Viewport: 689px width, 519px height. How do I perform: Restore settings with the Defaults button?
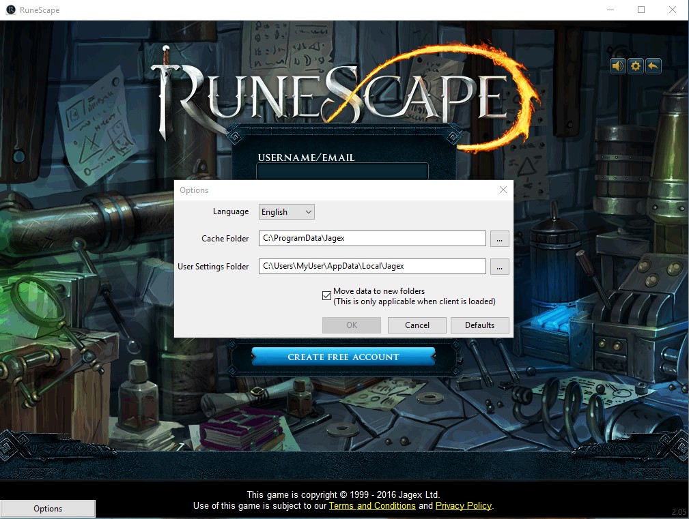[x=480, y=325]
